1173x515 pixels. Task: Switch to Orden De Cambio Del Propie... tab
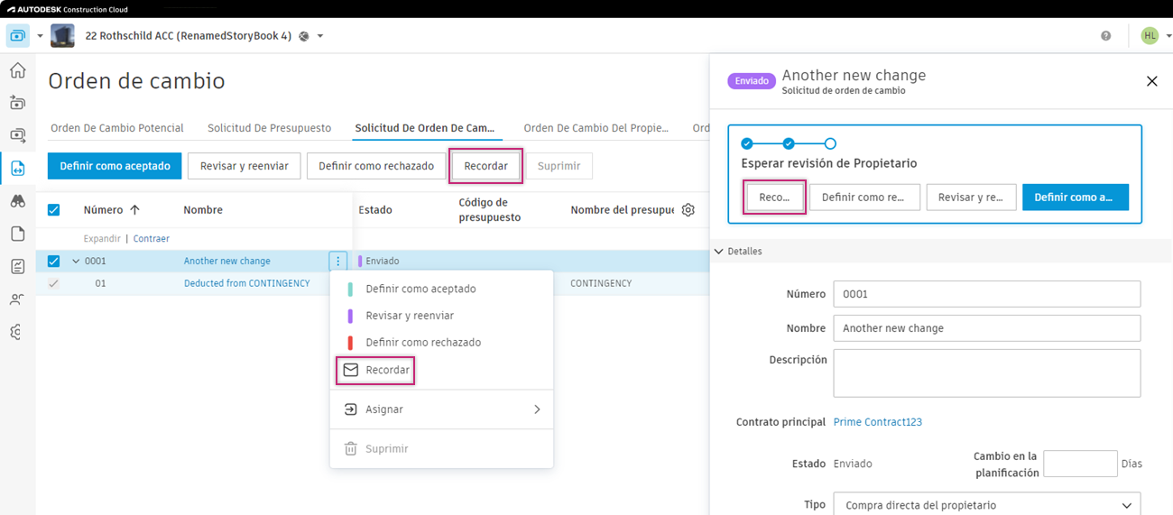(596, 128)
